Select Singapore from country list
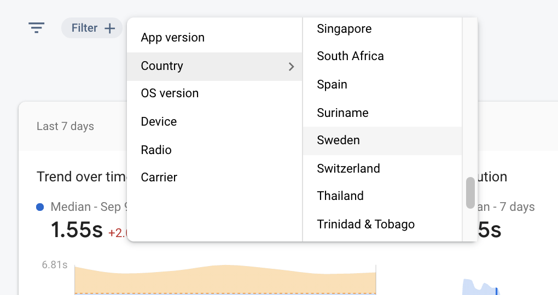 tap(382, 29)
